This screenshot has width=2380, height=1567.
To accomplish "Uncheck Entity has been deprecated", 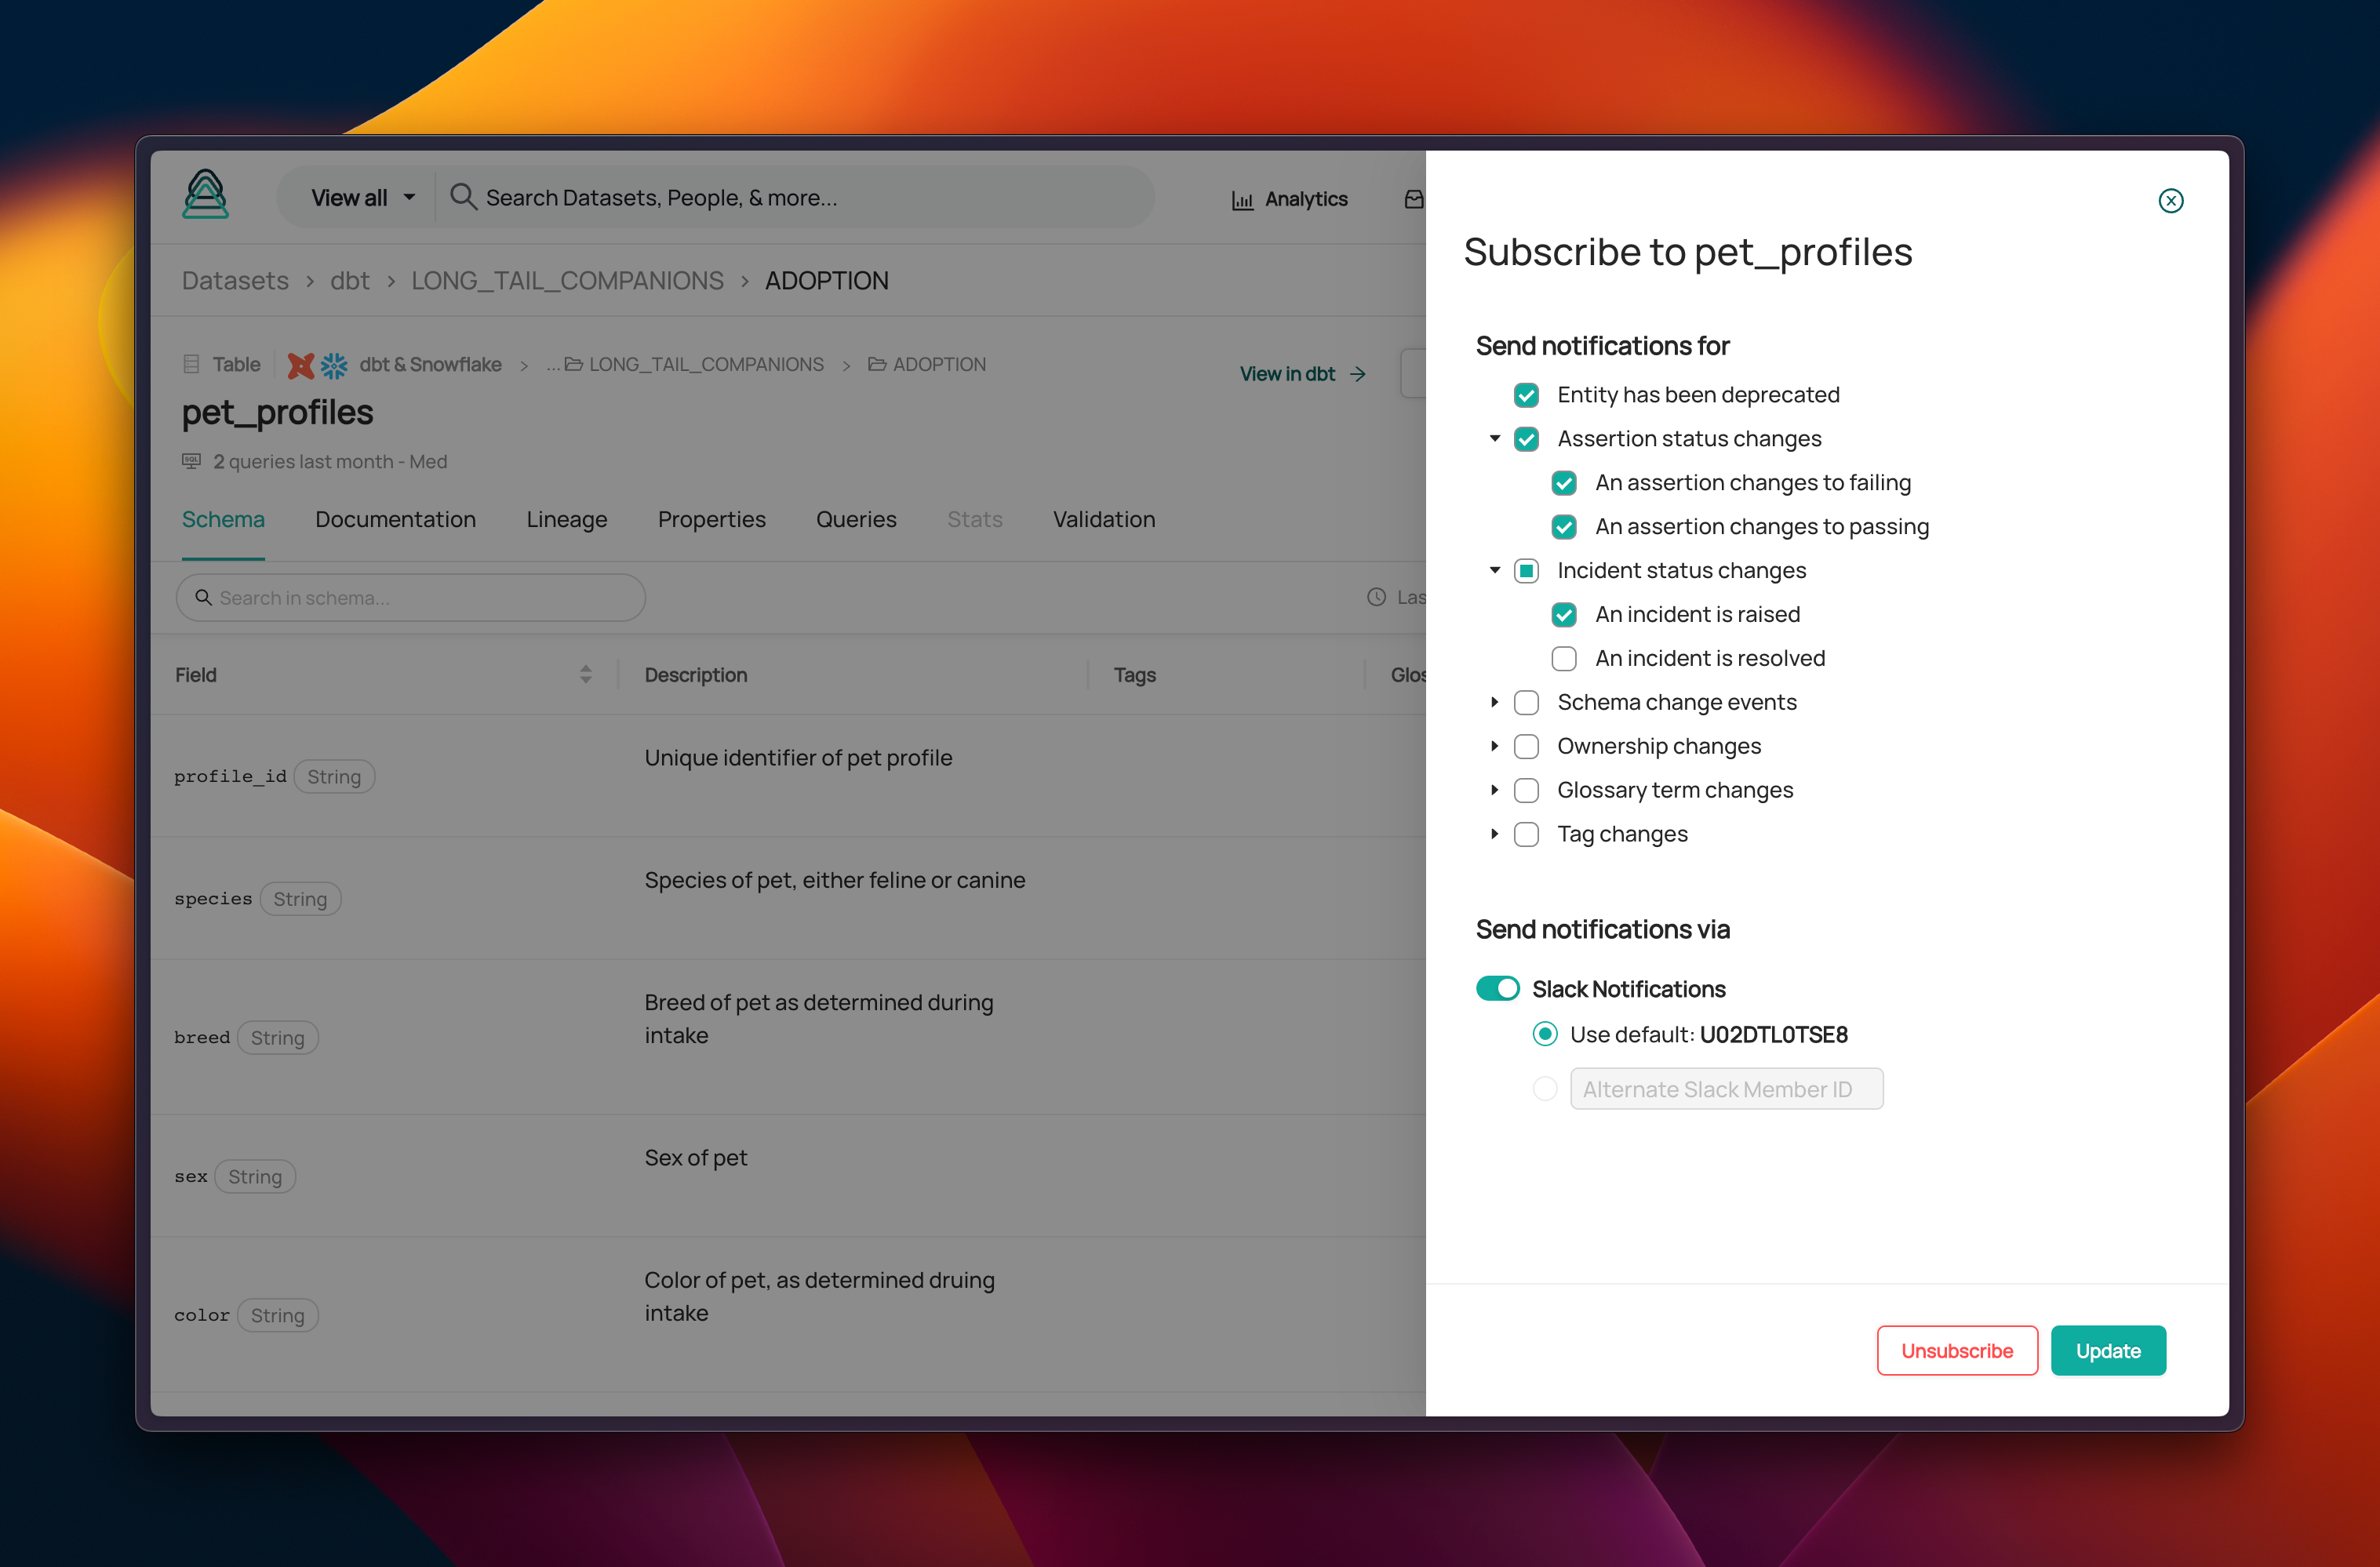I will pyautogui.click(x=1526, y=395).
